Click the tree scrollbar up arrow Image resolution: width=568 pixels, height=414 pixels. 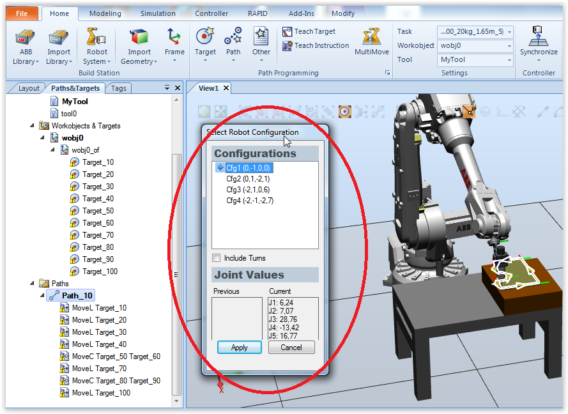[x=176, y=100]
